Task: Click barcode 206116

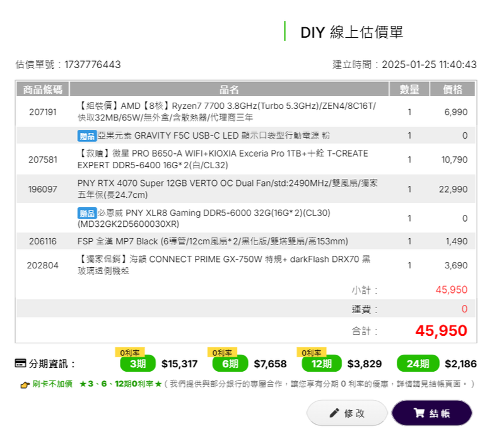Action: pyautogui.click(x=43, y=241)
